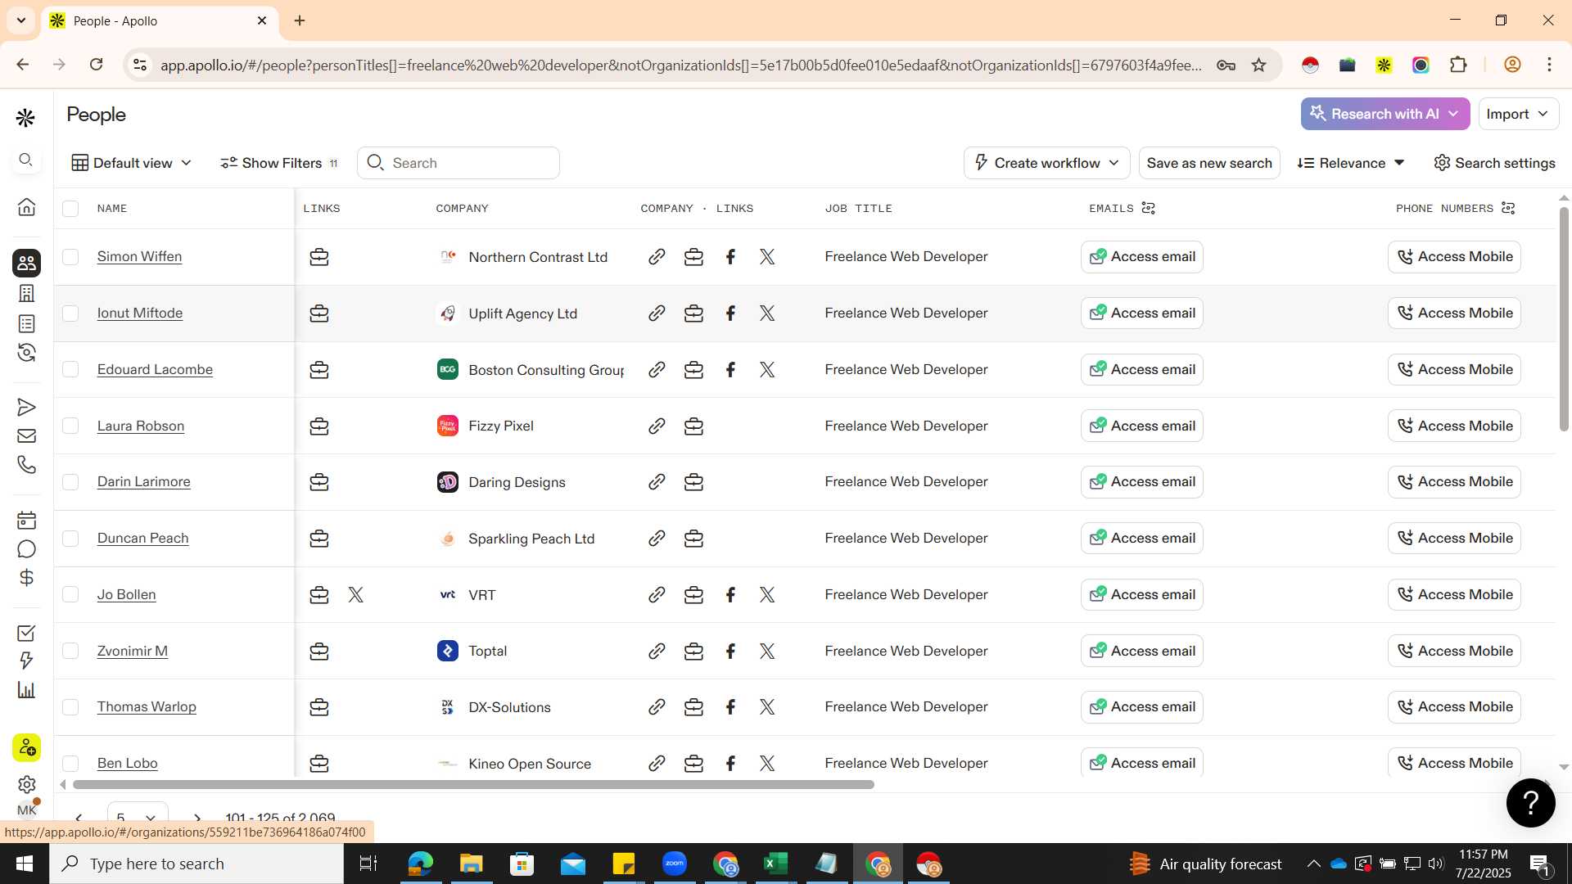Open the Meetings calendar icon in sidebar
Viewport: 1572px width, 884px height.
tap(26, 520)
